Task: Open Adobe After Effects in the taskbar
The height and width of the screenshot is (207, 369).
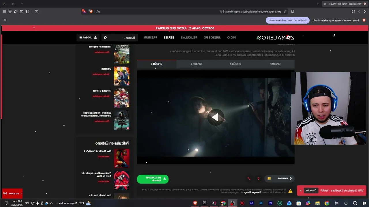Action: (x=251, y=203)
